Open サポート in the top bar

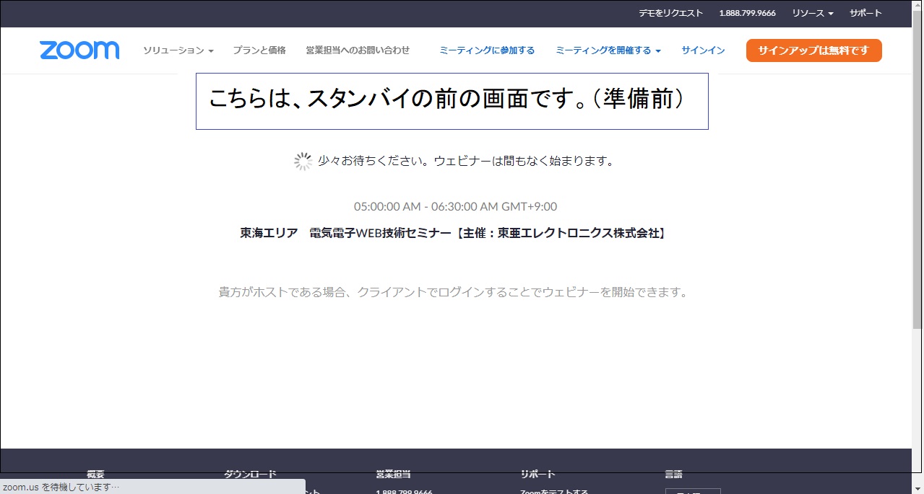click(x=865, y=13)
